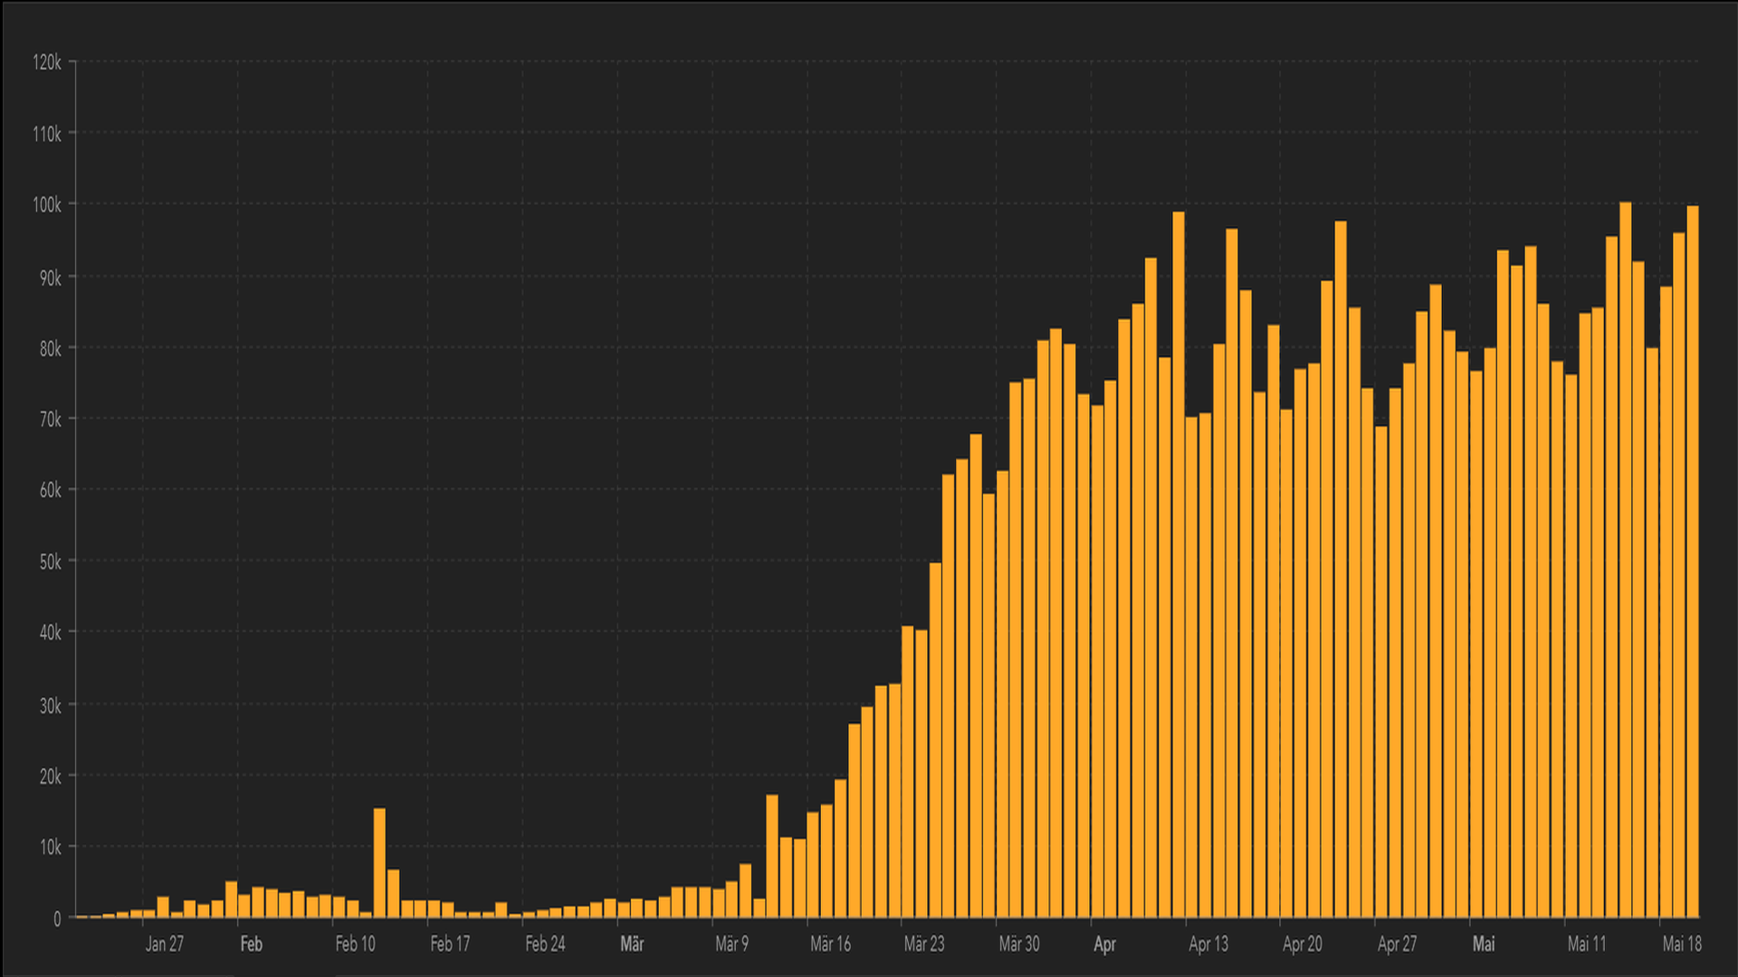This screenshot has height=977, width=1738.
Task: Click the '0' y-axis label
Action: tap(57, 919)
